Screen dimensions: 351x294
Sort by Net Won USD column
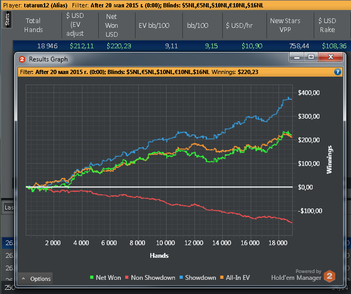point(112,25)
